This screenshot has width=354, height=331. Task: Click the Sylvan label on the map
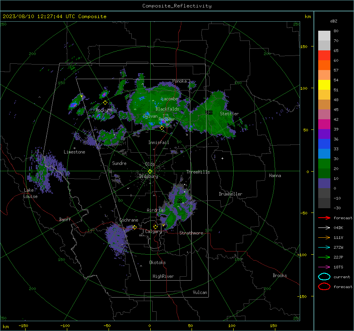(x=150, y=116)
